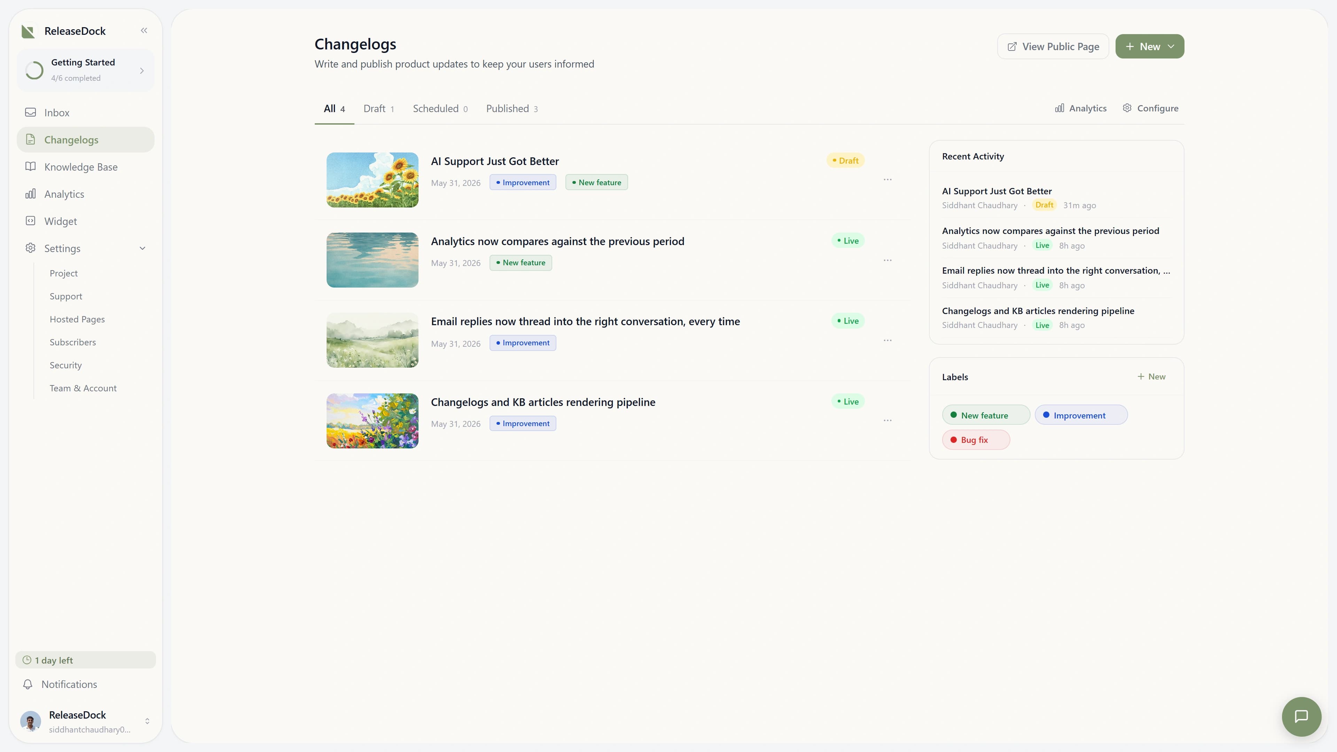The width and height of the screenshot is (1337, 752).
Task: Click New feature tag on AI Support post
Action: coord(596,182)
